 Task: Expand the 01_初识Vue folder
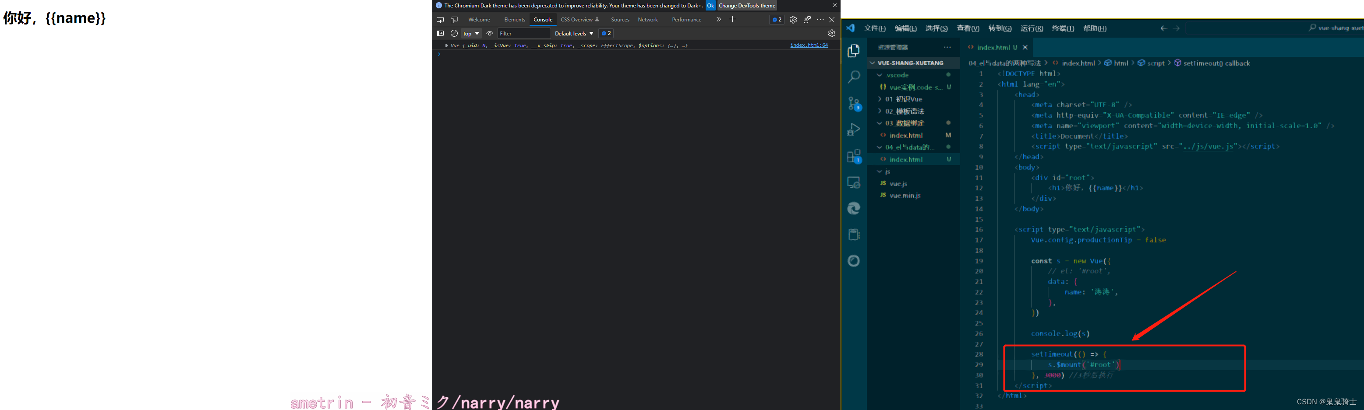[x=913, y=99]
